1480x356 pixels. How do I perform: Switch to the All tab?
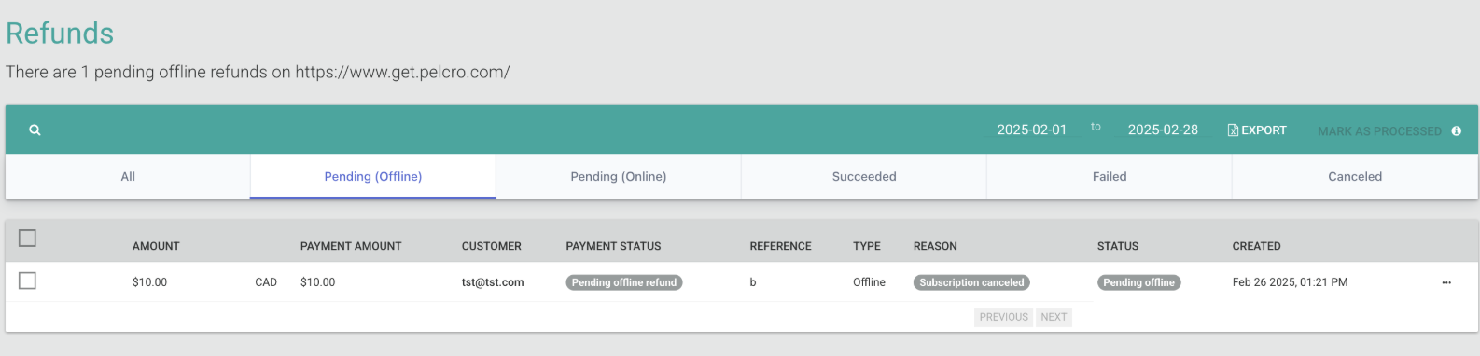(x=128, y=177)
